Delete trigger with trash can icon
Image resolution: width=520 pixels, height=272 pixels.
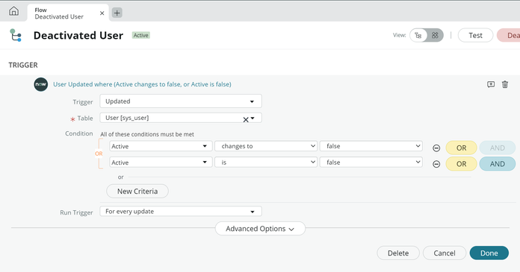pos(505,84)
